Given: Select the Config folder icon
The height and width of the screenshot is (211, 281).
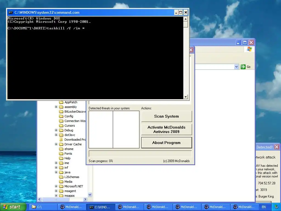Looking at the screenshot, I should [x=61, y=116].
